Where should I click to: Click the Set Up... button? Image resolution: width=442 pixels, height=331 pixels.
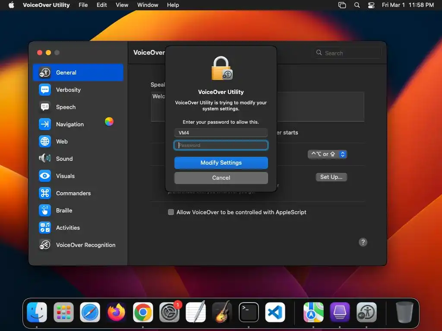[x=331, y=177]
